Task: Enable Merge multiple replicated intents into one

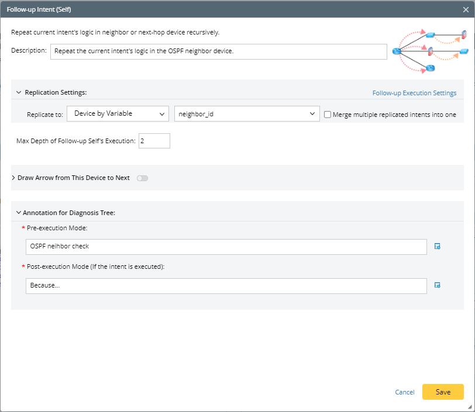Action: pos(328,115)
